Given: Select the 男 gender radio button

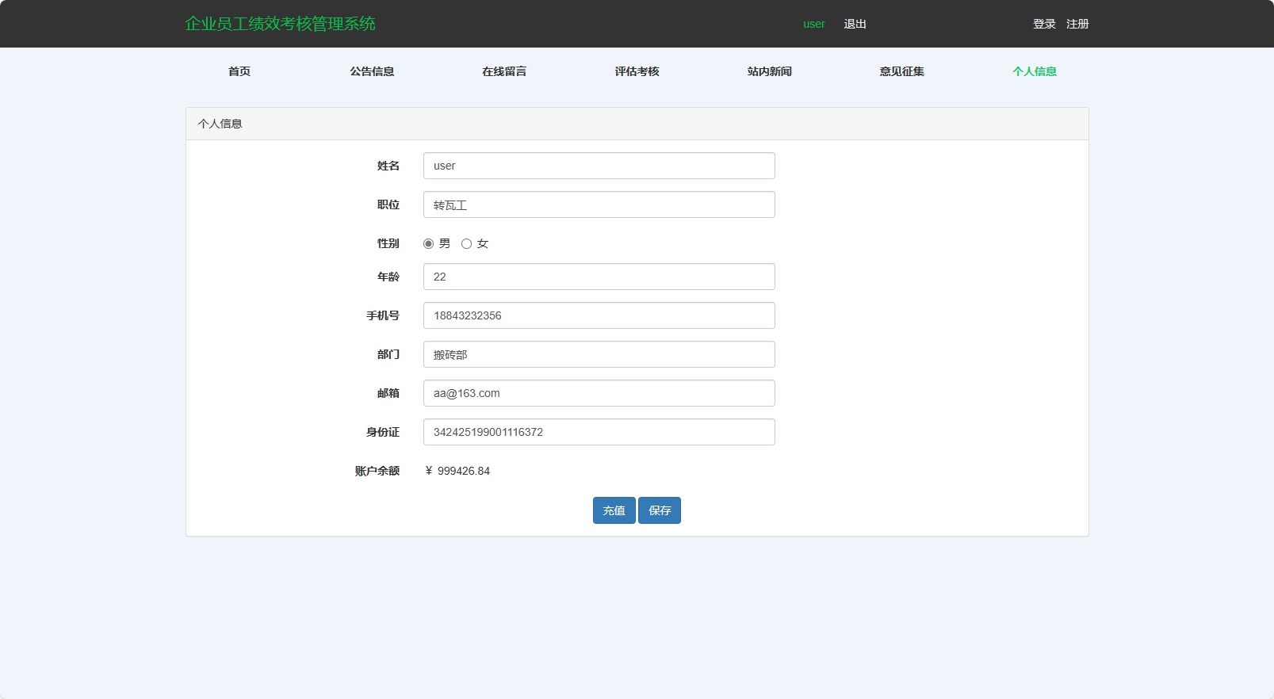Looking at the screenshot, I should tap(428, 243).
